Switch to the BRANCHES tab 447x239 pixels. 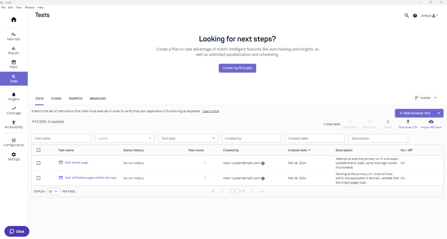(98, 98)
